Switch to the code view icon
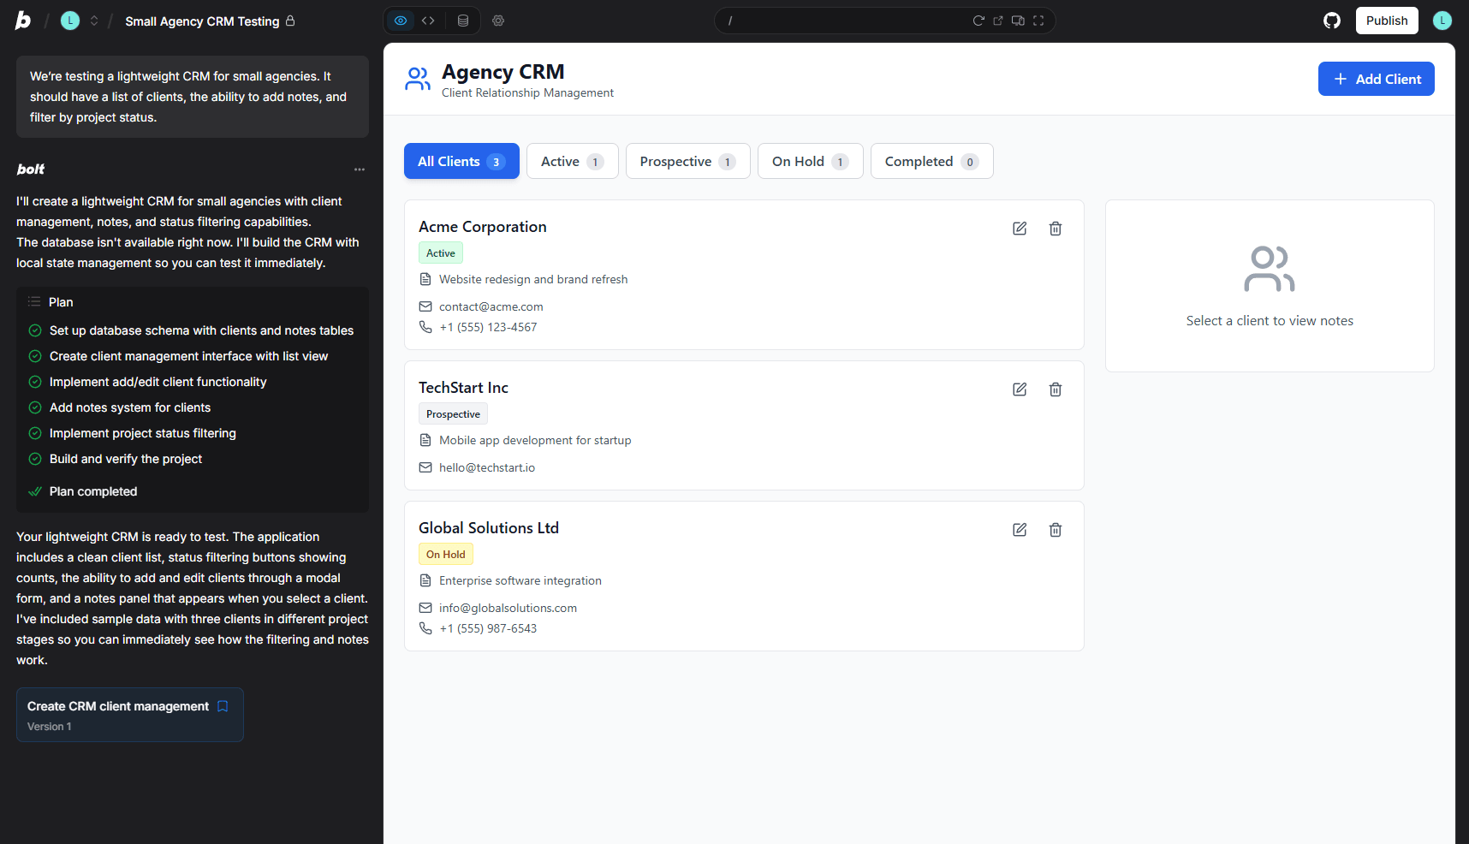This screenshot has height=844, width=1469. click(x=428, y=21)
